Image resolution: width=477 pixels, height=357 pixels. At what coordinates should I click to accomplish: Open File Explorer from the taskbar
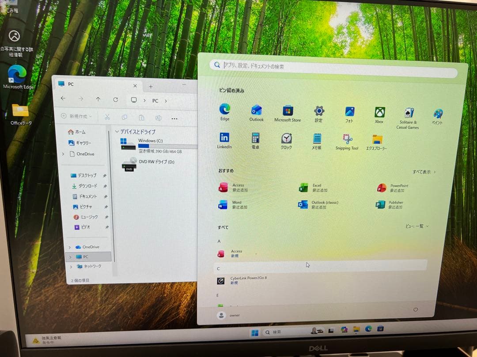356,329
